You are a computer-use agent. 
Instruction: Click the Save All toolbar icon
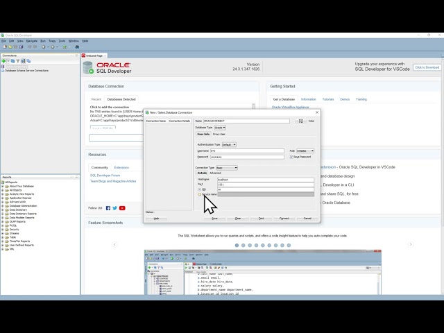(21, 47)
